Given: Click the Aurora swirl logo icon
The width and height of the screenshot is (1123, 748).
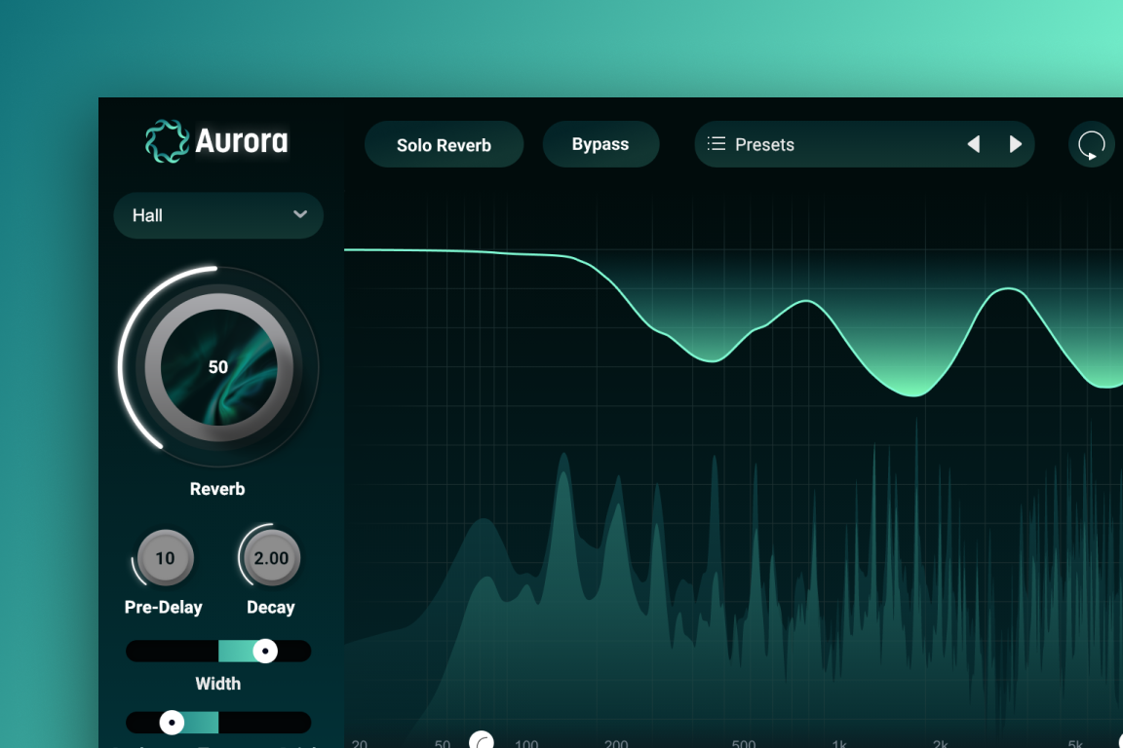Looking at the screenshot, I should tap(164, 139).
